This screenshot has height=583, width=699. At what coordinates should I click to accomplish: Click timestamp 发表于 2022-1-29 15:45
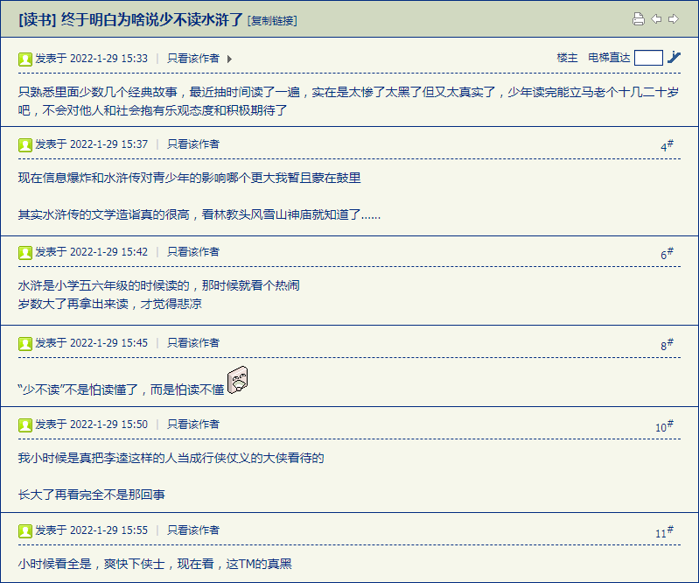(x=91, y=342)
